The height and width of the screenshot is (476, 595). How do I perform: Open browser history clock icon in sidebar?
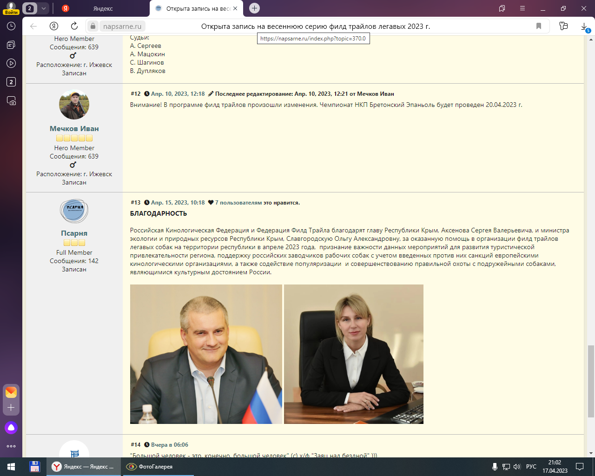click(11, 26)
